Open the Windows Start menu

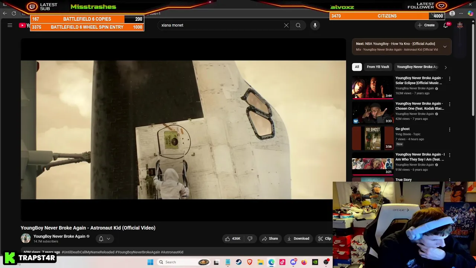pos(150,262)
